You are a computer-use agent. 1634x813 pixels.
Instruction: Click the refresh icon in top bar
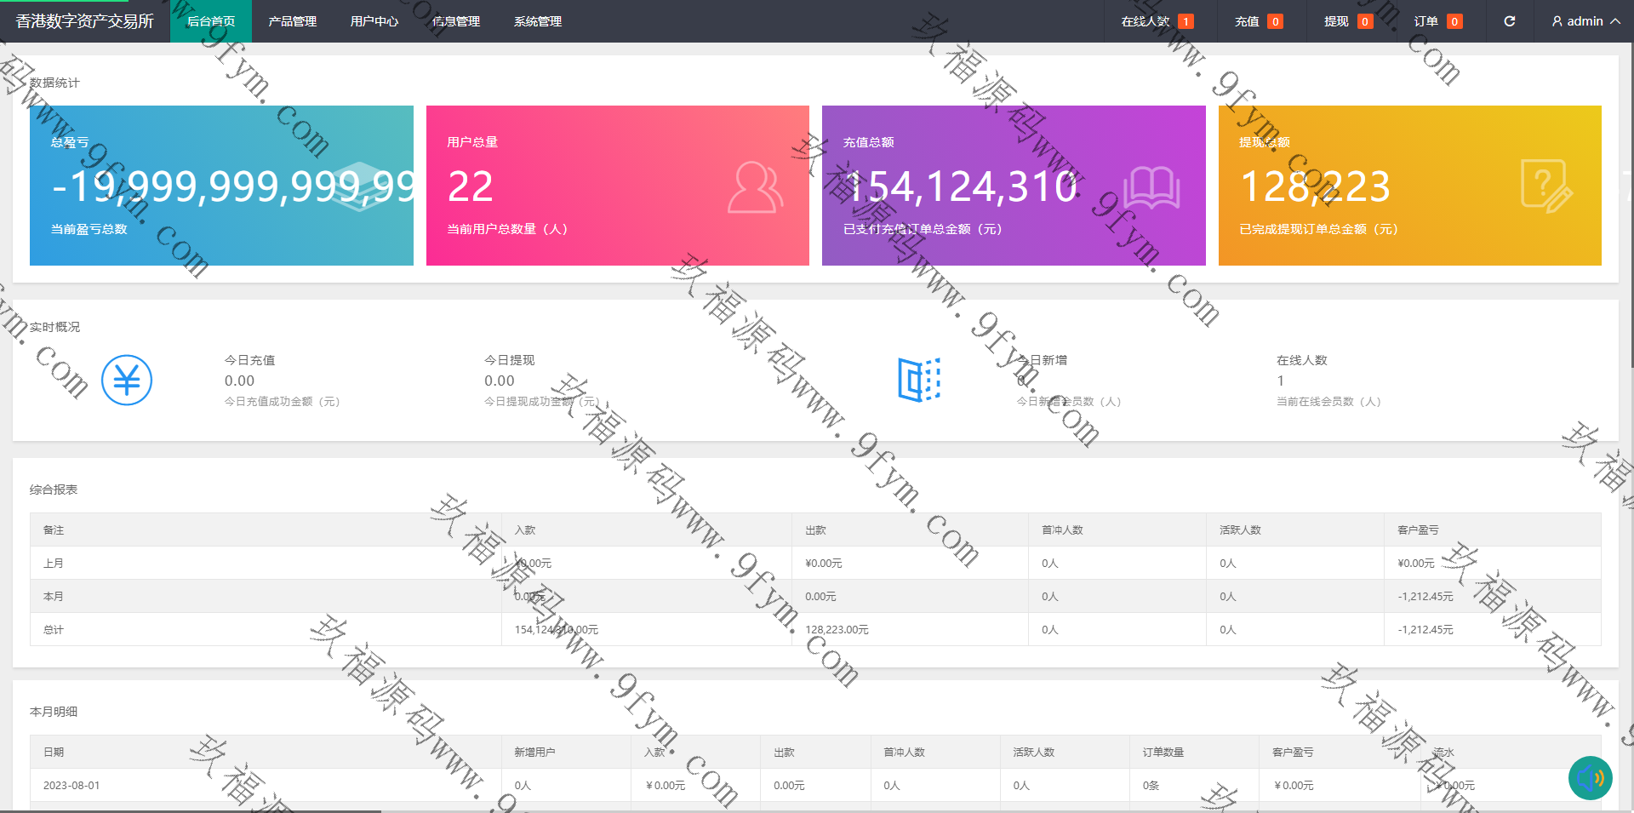[1509, 21]
